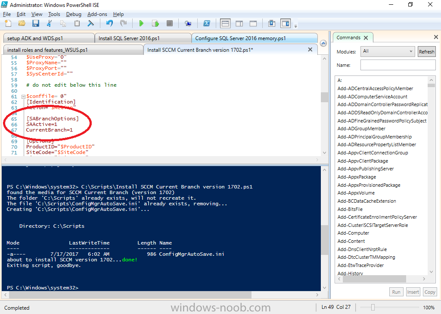441x314 pixels.
Task: Switch to install roles and features_WSUS.ps1 tab
Action: (73, 50)
